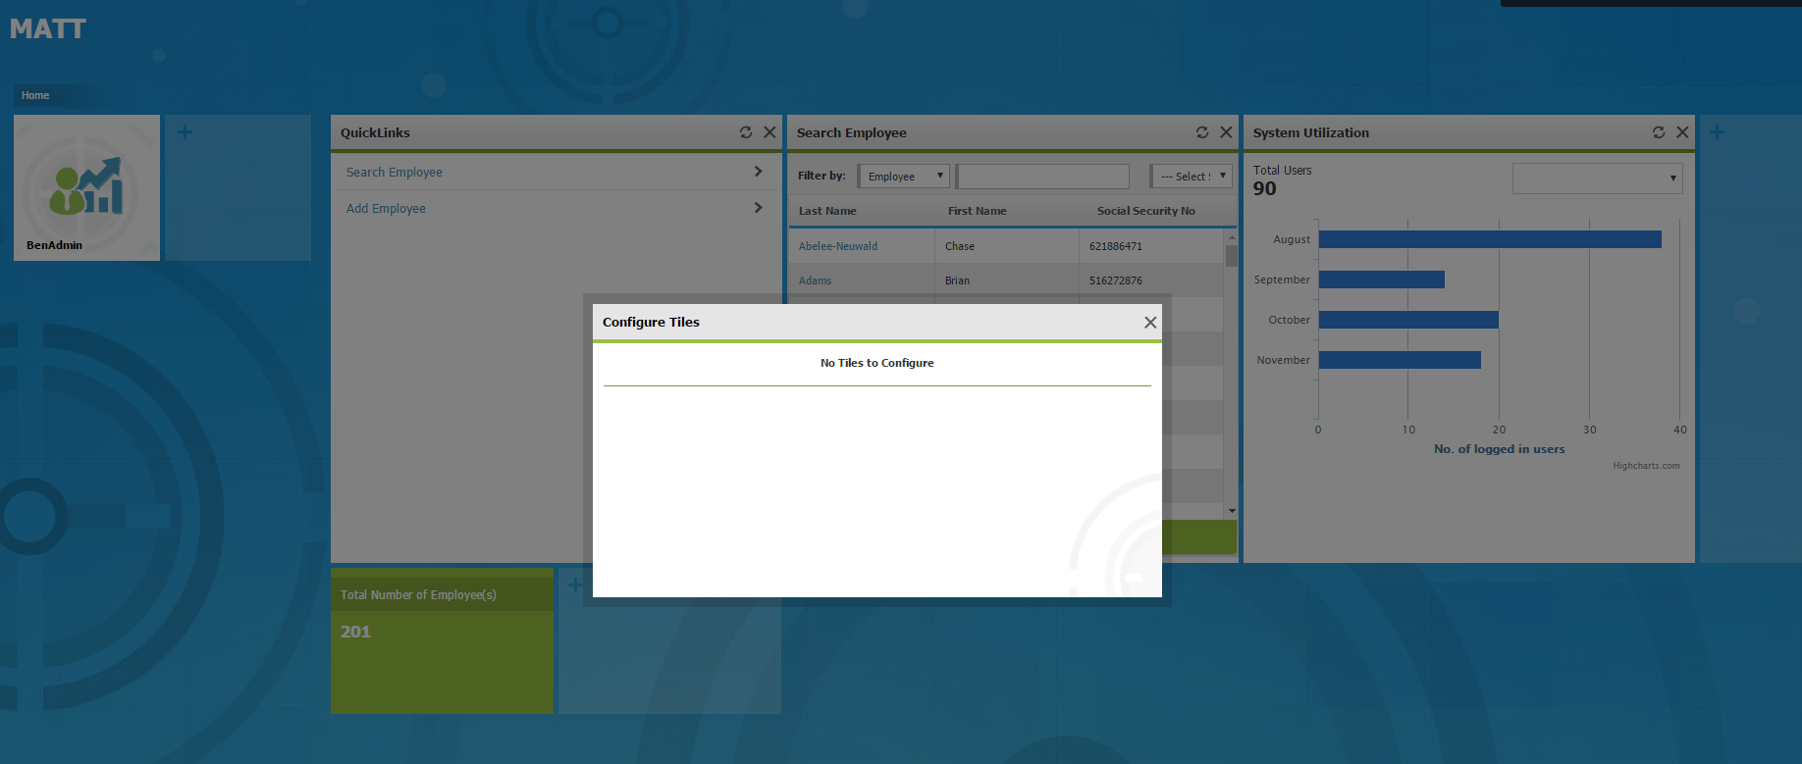Click the employee search text field
1802x764 pixels.
click(x=1042, y=177)
